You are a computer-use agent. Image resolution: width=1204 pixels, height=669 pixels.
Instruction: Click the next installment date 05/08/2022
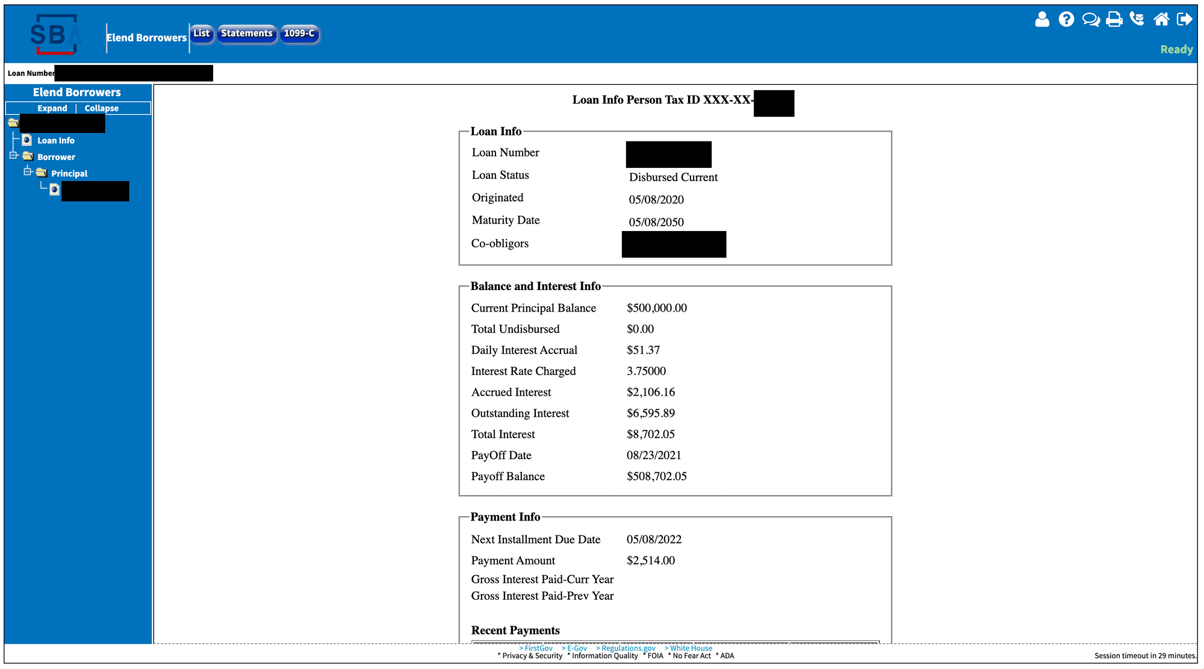[x=654, y=540]
